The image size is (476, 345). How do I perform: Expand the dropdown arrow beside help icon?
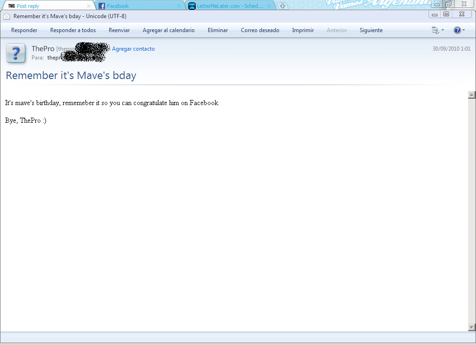[x=463, y=30]
